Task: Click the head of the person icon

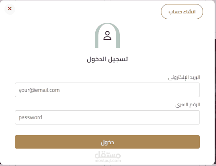Action: [x=107, y=33]
